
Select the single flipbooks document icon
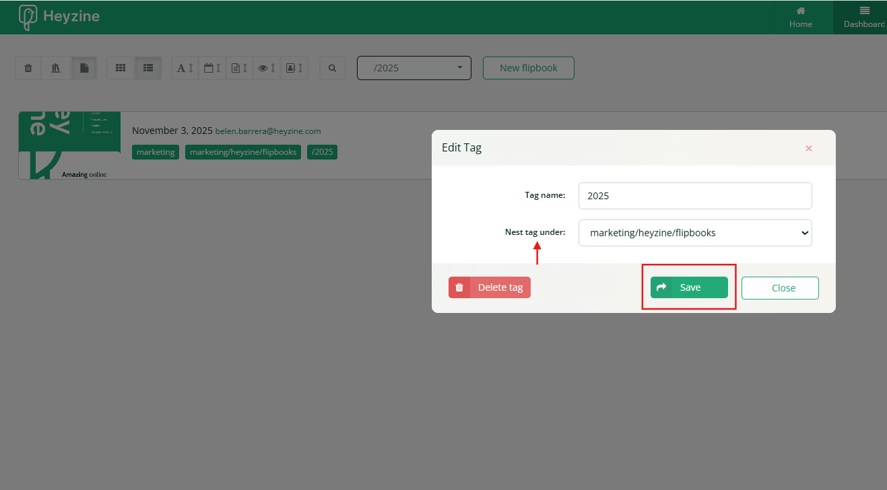coord(84,68)
